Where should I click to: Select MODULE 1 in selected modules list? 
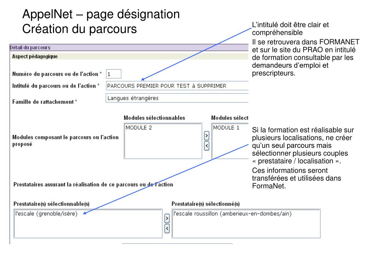[226, 128]
